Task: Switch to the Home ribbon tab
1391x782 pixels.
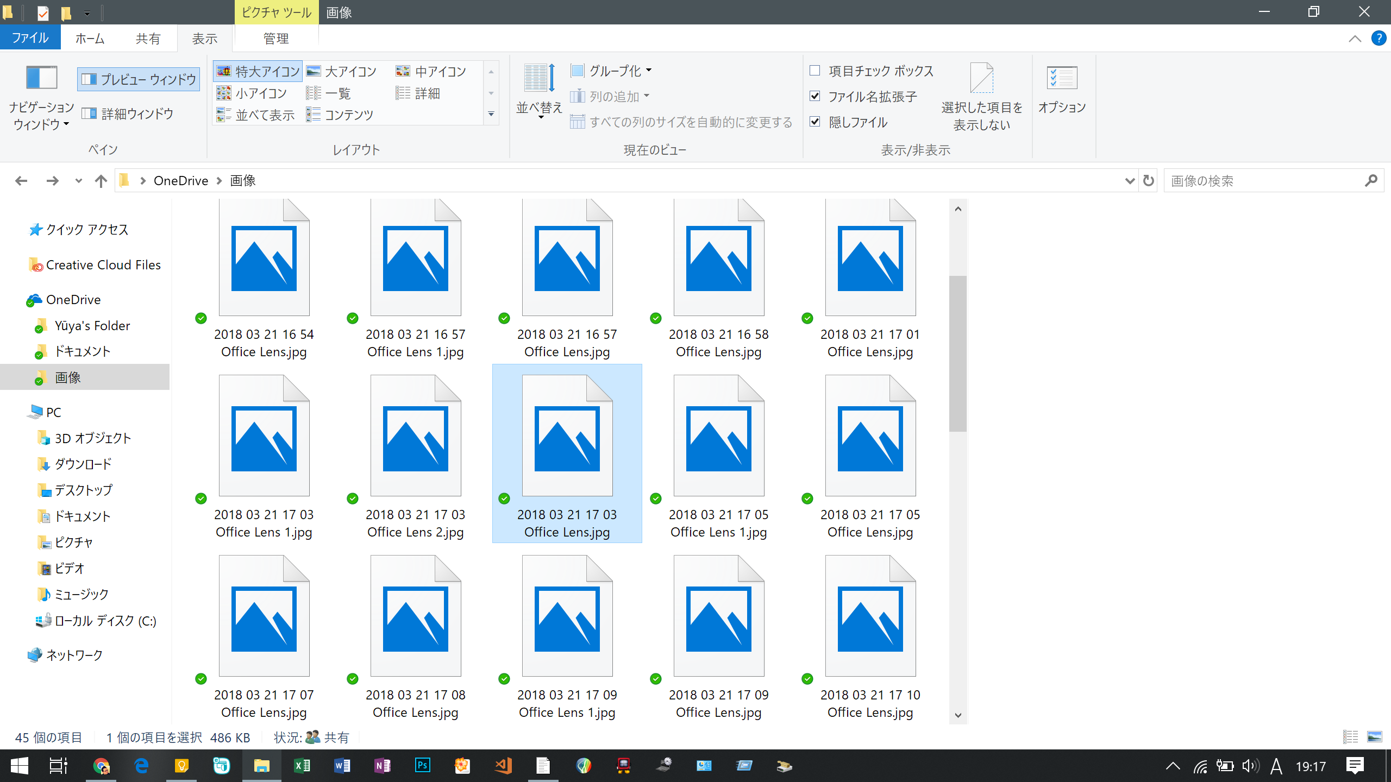Action: click(x=90, y=39)
